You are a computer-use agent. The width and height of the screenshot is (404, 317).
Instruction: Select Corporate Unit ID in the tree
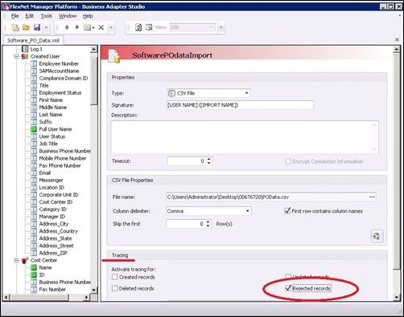tap(59, 195)
